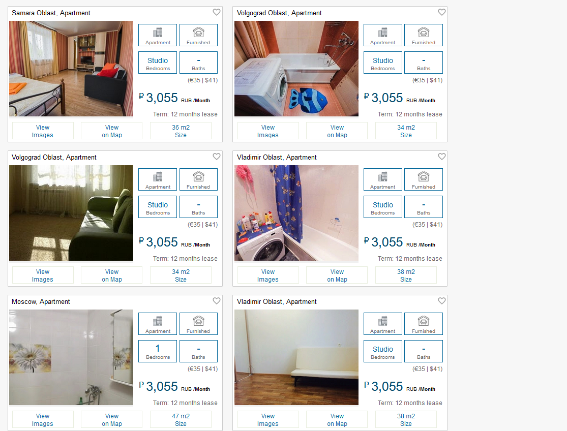Open View on Map for Moscow apartment
The width and height of the screenshot is (567, 431).
tap(112, 419)
